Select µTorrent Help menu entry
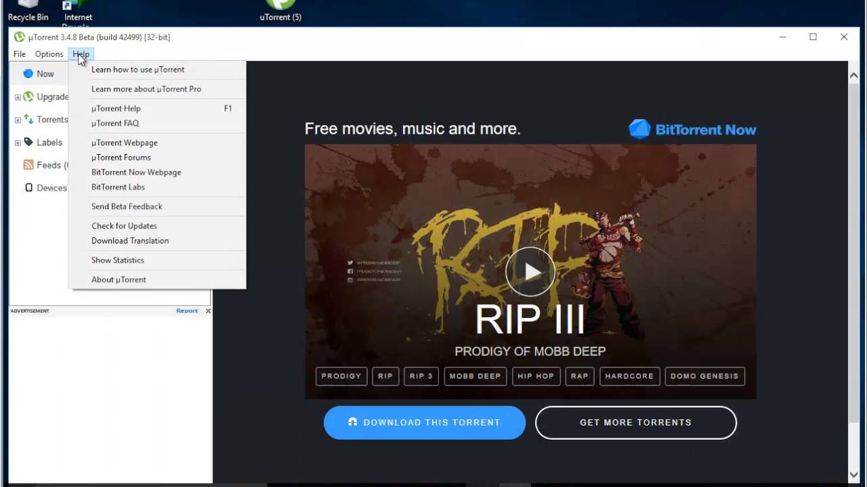Image resolution: width=867 pixels, height=487 pixels. (x=157, y=108)
